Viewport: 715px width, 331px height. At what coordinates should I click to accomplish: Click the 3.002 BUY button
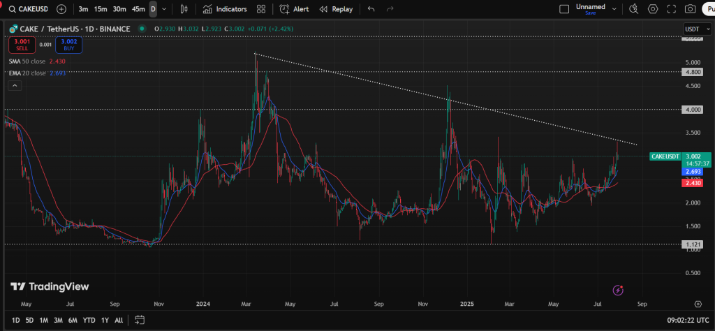pos(69,45)
